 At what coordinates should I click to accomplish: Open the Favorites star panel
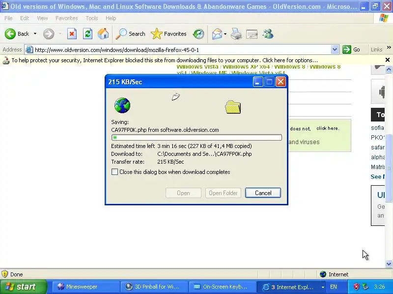[x=168, y=34]
